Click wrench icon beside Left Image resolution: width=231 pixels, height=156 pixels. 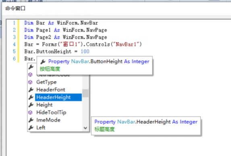(x=31, y=127)
